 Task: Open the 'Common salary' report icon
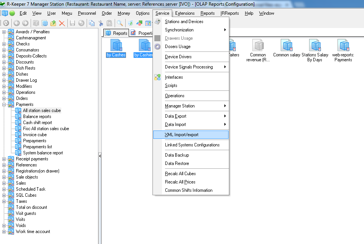[x=286, y=46]
